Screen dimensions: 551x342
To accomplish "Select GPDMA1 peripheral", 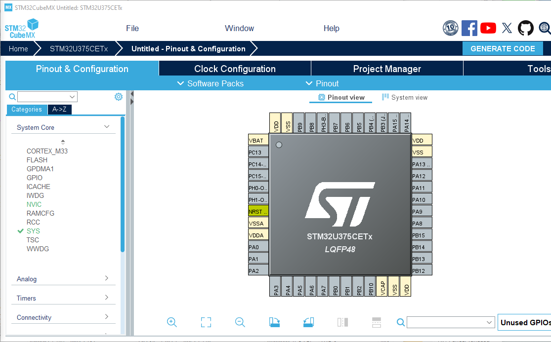I will click(40, 169).
